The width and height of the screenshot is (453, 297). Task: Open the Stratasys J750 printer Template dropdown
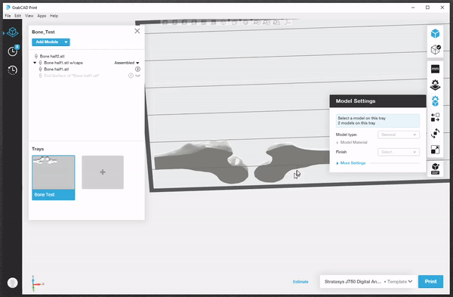point(400,281)
